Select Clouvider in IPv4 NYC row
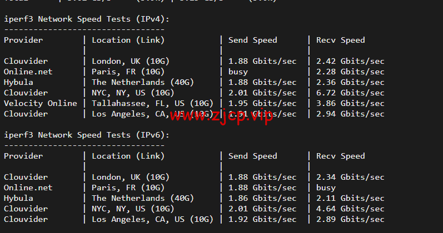443x233 pixels. tap(26, 93)
